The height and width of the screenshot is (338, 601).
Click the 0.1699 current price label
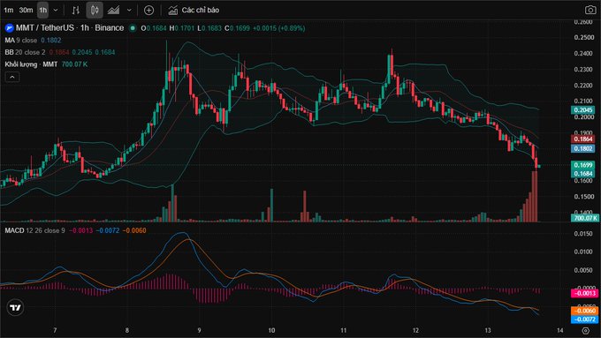tap(583, 165)
